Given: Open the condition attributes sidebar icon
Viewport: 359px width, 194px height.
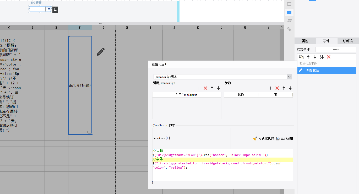Looking at the screenshot, I should 289,21.
